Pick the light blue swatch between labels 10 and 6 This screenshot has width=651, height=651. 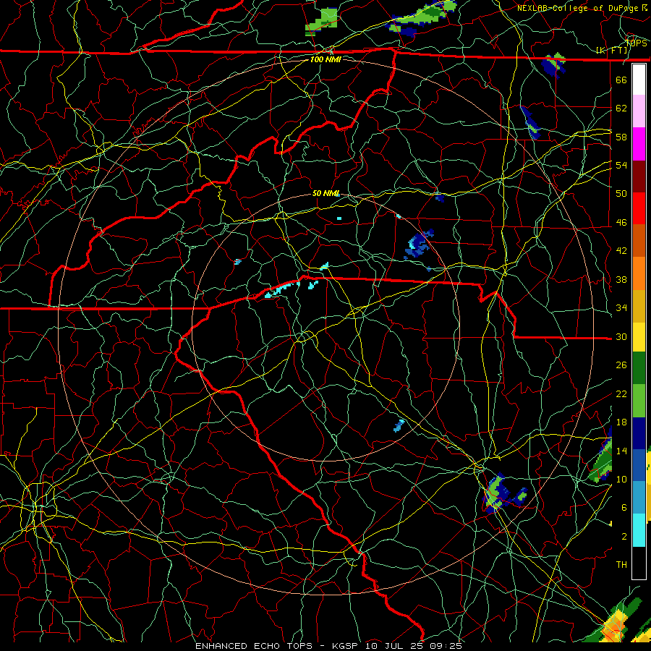[639, 498]
